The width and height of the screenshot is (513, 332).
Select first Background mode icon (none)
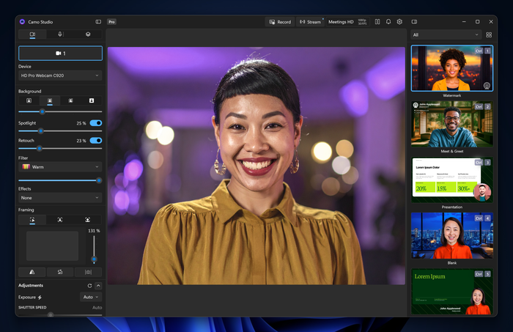click(29, 100)
